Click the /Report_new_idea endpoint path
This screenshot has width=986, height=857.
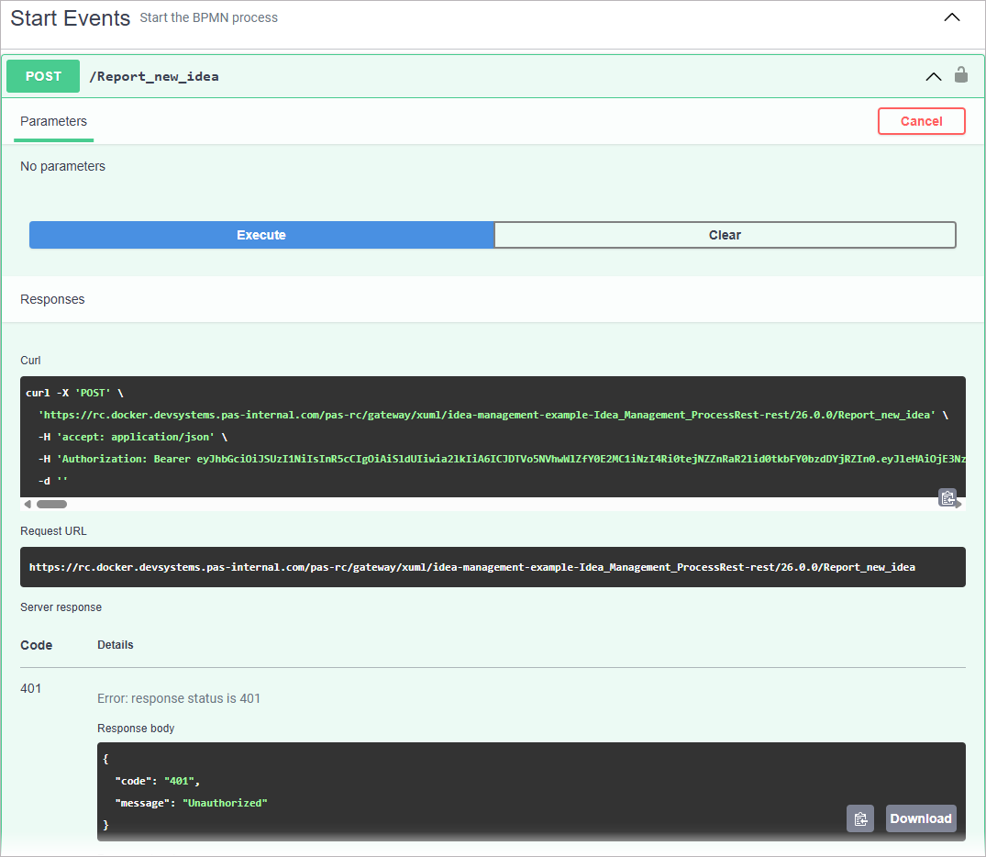coord(154,76)
